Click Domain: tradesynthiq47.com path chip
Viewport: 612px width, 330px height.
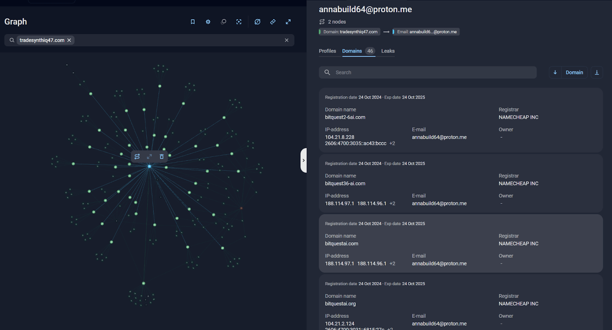(x=350, y=32)
